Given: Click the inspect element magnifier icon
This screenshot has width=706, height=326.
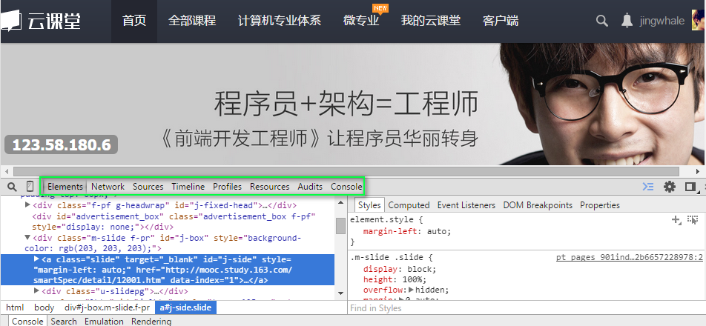Looking at the screenshot, I should click(x=13, y=187).
